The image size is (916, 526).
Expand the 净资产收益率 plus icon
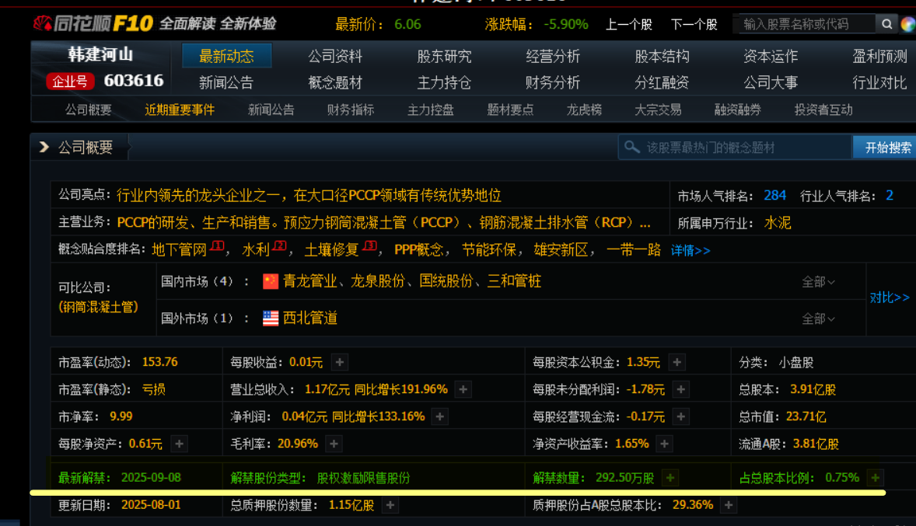coord(664,444)
